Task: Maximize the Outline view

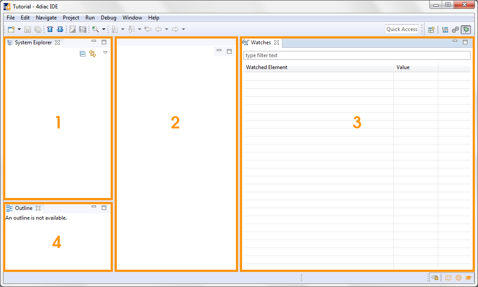Action: 104,207
